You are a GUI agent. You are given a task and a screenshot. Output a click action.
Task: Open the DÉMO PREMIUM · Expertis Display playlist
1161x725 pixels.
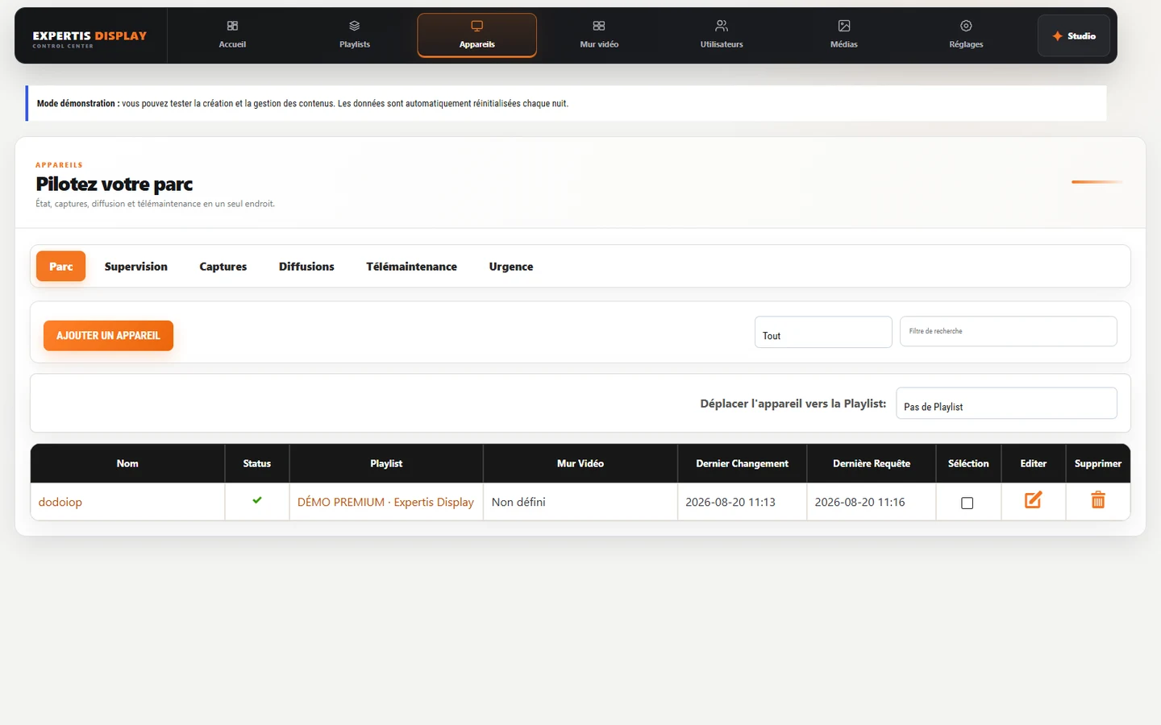385,502
